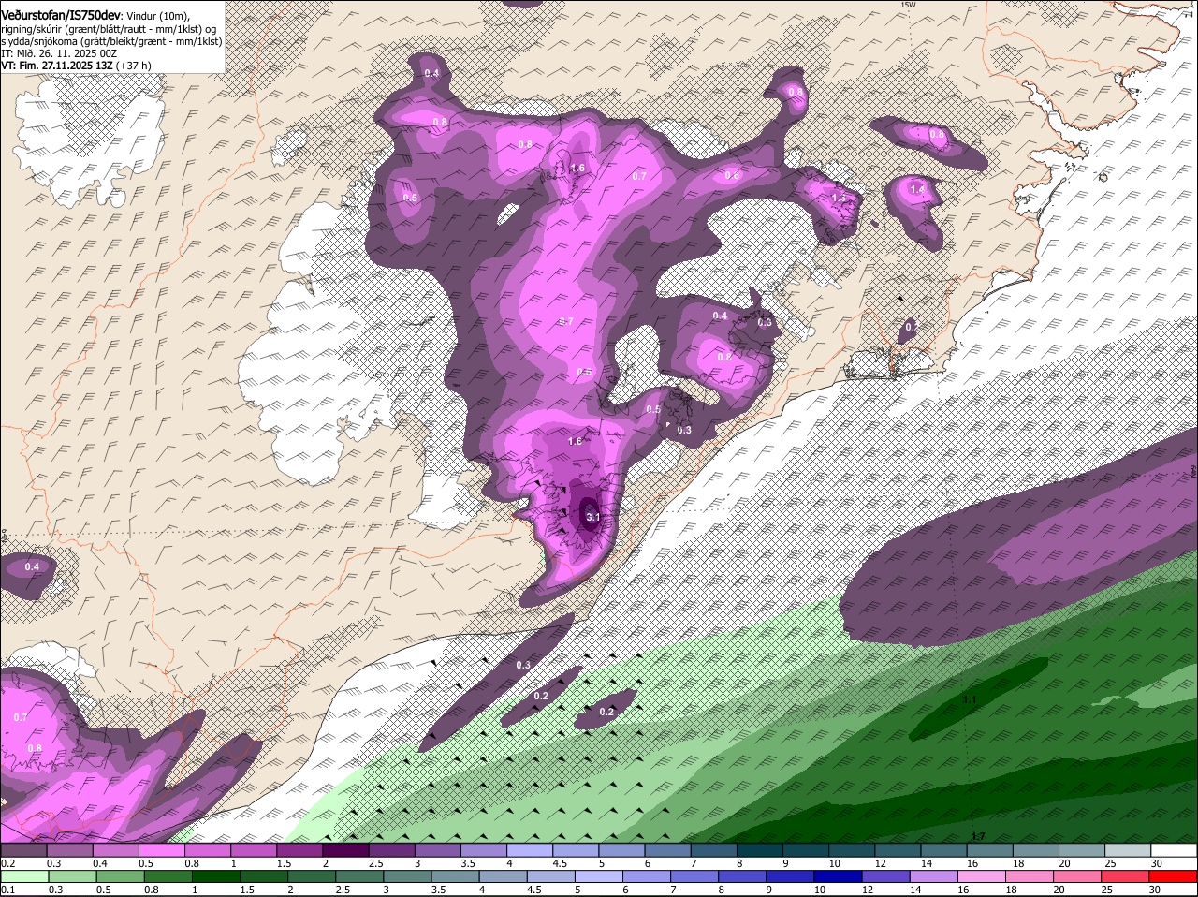Select the 1.5–2 magenta snow legend swatch

[x=299, y=850]
